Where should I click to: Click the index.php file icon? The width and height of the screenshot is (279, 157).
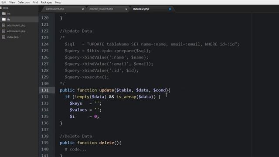pyautogui.click(x=4, y=37)
